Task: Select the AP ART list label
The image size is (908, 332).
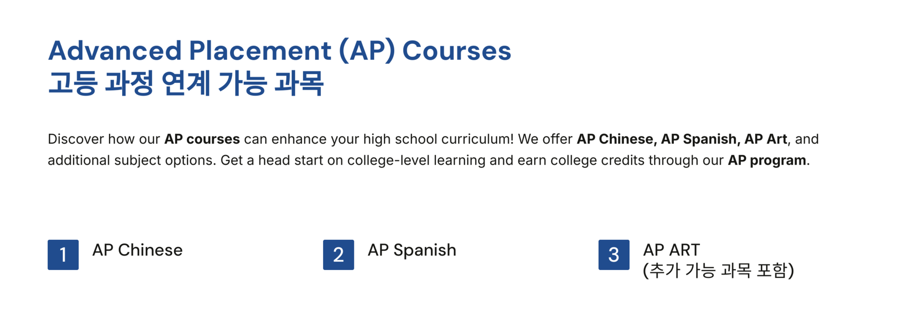Action: pyautogui.click(x=671, y=250)
